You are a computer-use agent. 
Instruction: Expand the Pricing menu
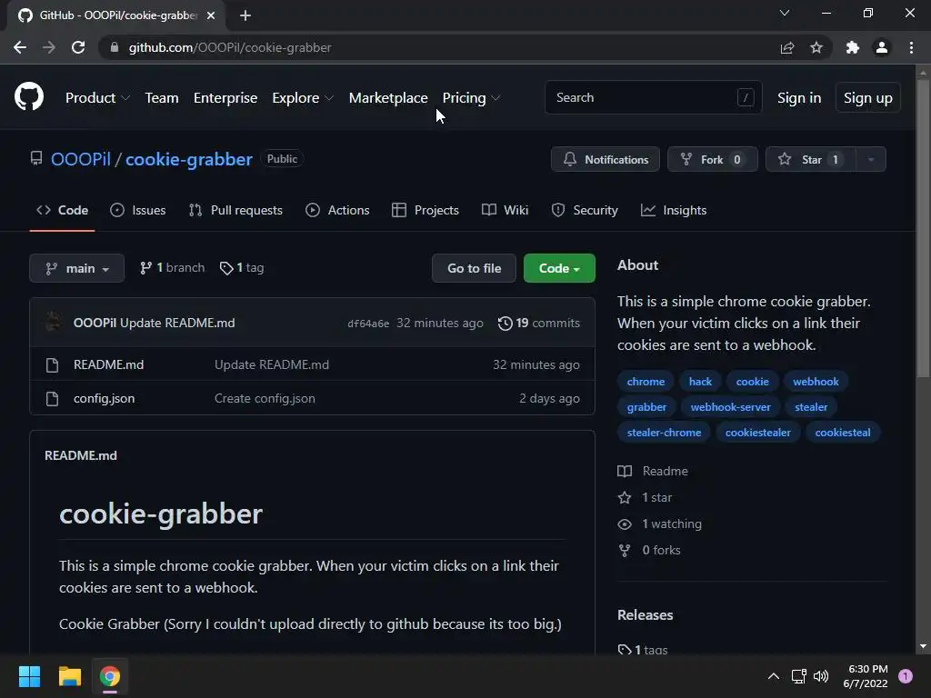[471, 98]
